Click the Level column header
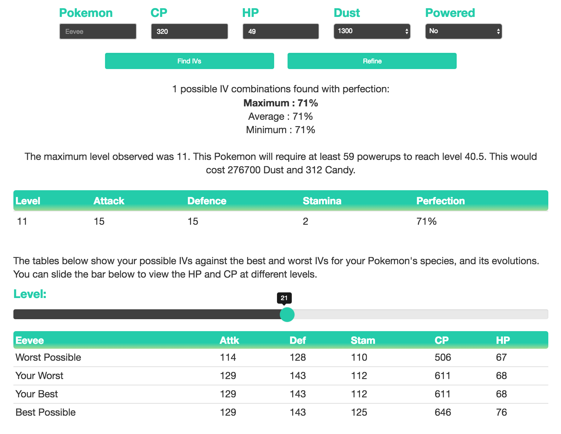This screenshot has width=561, height=434. 28,201
